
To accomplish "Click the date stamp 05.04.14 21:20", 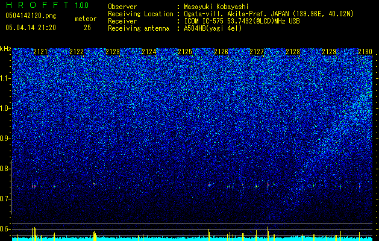I will (x=31, y=28).
